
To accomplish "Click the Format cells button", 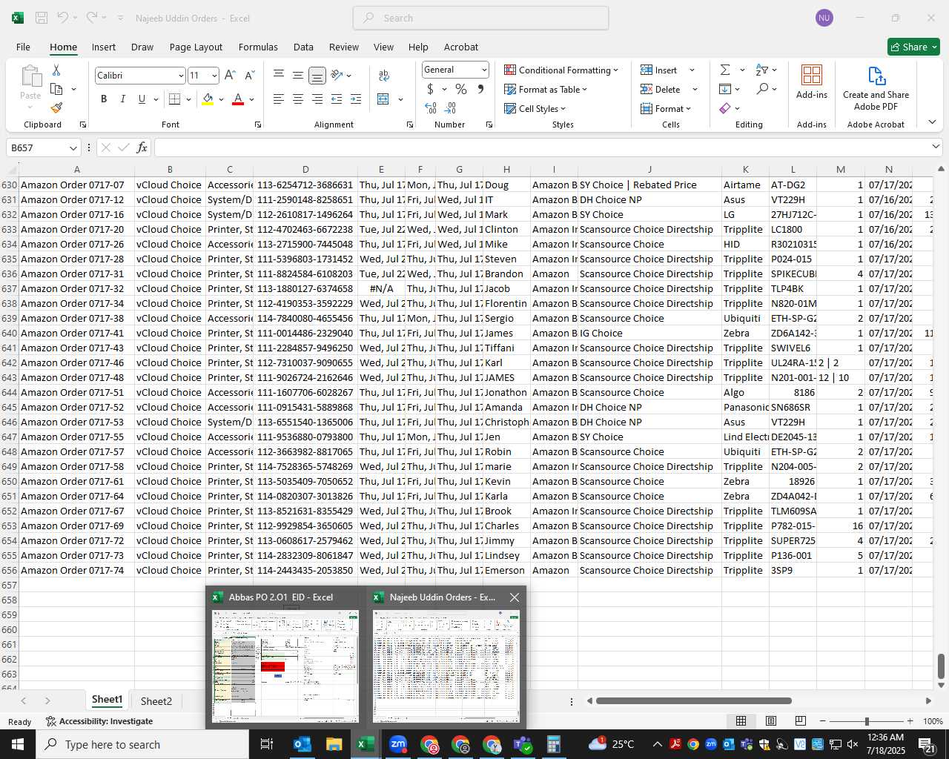I will (666, 108).
